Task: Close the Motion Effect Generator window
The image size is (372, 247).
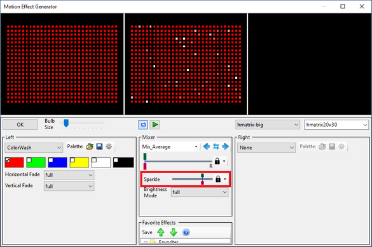Action: (x=362, y=6)
